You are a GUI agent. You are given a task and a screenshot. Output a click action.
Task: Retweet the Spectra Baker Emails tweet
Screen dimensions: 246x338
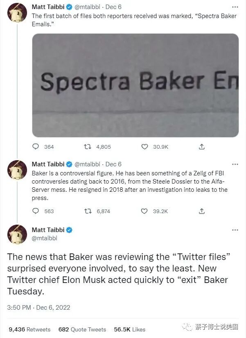point(87,147)
